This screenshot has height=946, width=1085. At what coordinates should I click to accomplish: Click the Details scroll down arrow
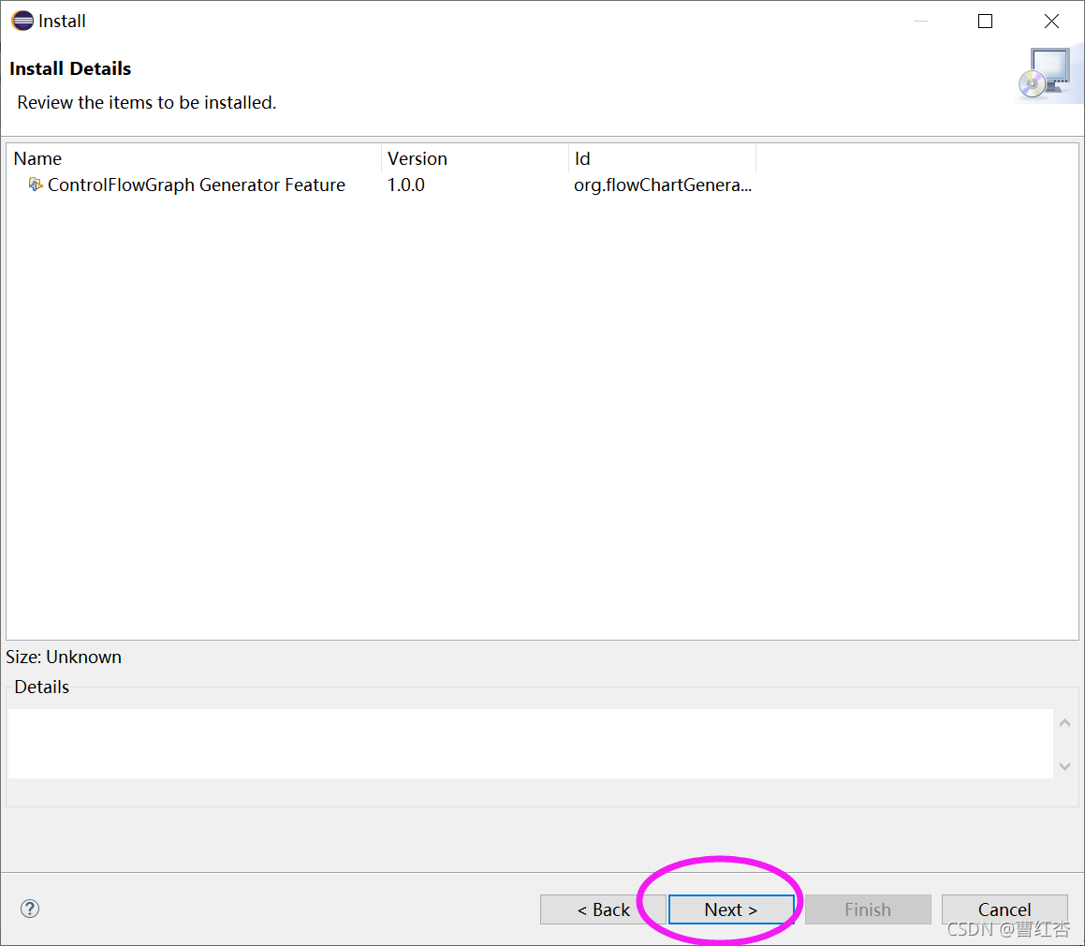[1064, 766]
